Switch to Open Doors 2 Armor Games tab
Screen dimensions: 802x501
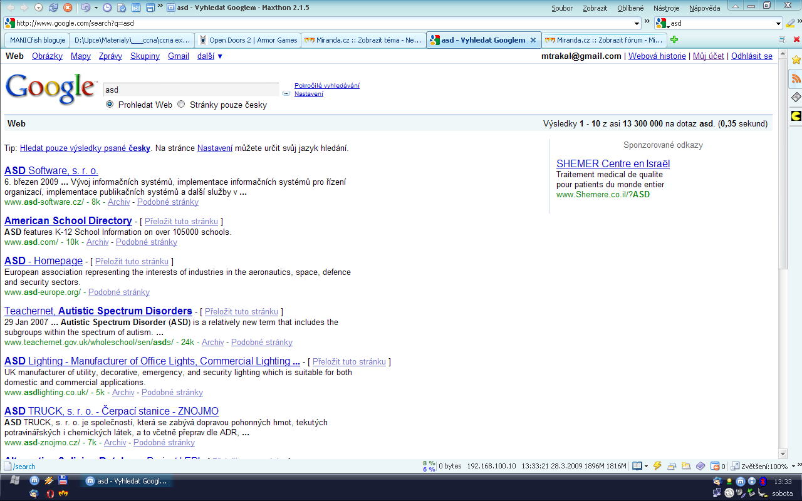coord(248,40)
